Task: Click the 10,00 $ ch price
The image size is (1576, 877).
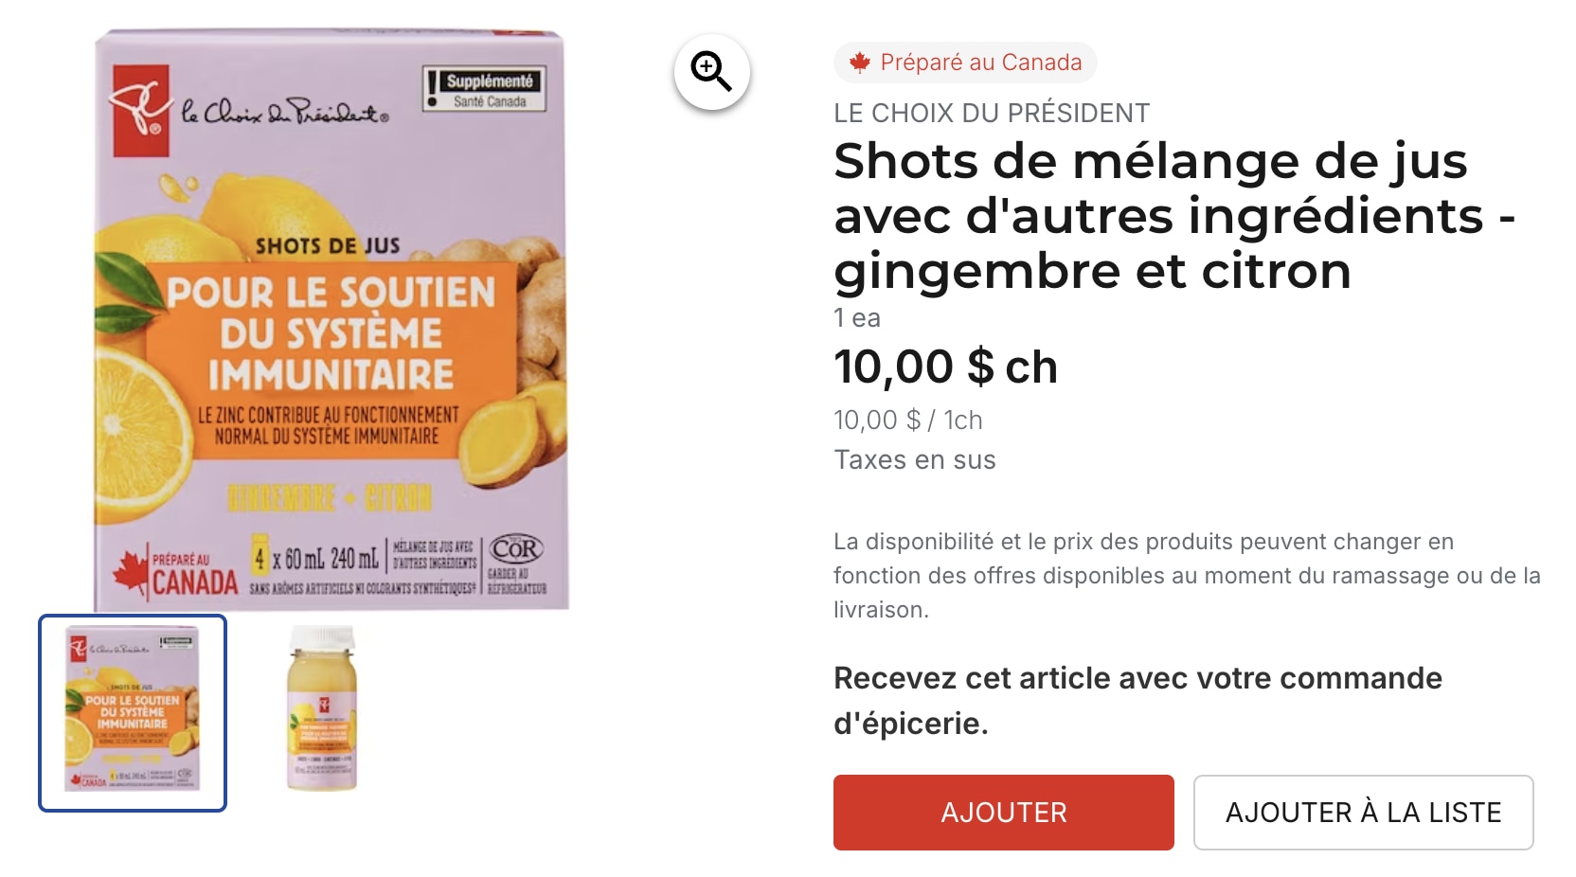Action: [x=945, y=367]
